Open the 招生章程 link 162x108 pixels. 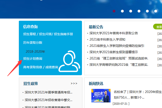point(30,34)
